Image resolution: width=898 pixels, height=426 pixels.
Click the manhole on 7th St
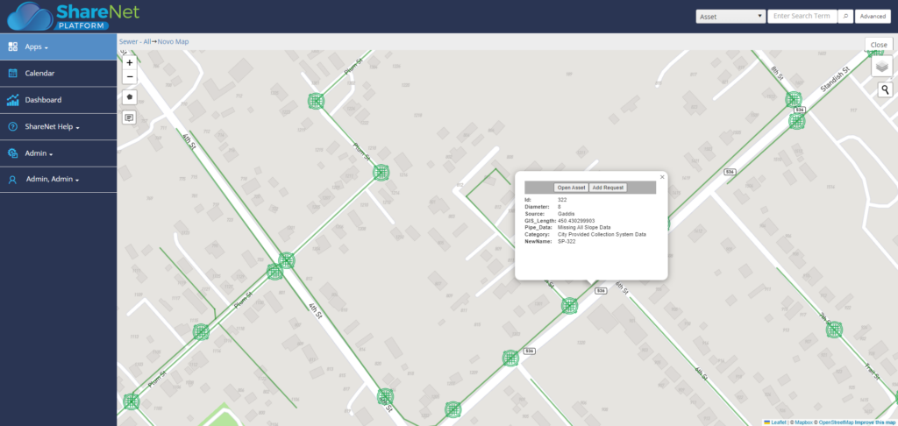point(835,330)
